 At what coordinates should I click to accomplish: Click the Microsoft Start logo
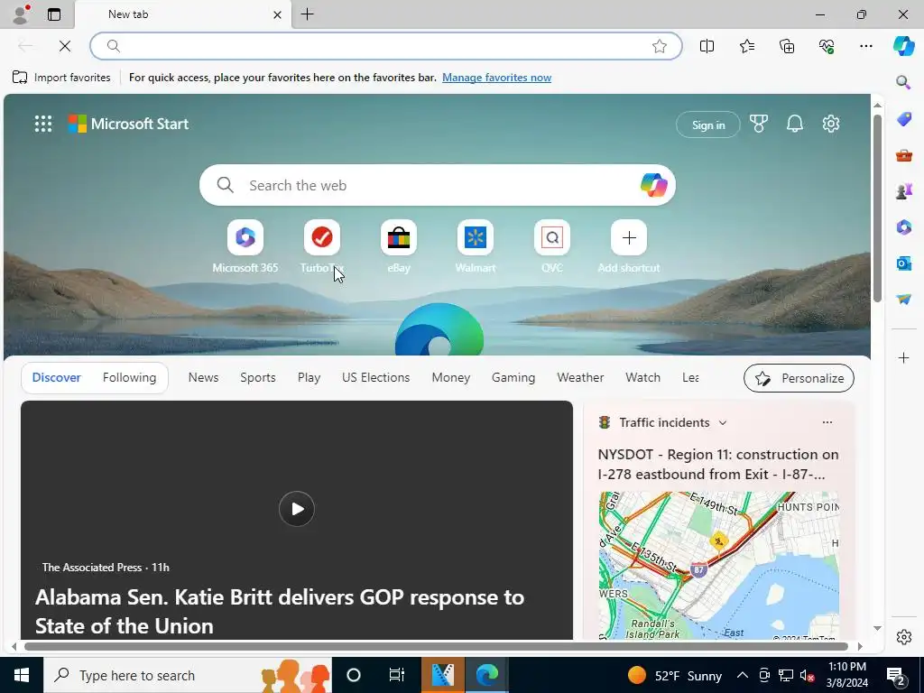[x=128, y=124]
